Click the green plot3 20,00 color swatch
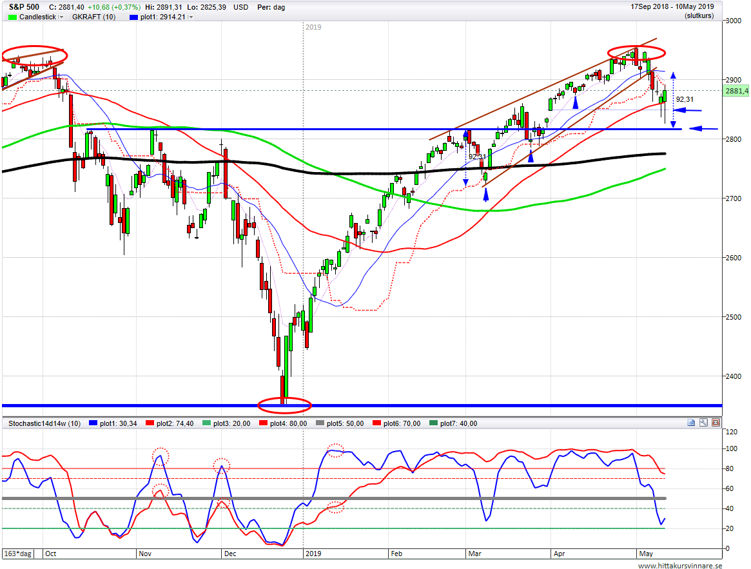Screen dimensions: 751x569 [x=206, y=423]
